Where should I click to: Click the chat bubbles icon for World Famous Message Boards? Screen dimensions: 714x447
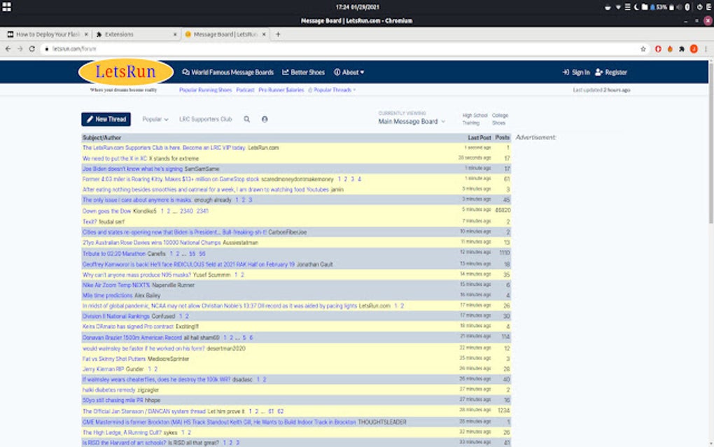click(185, 71)
